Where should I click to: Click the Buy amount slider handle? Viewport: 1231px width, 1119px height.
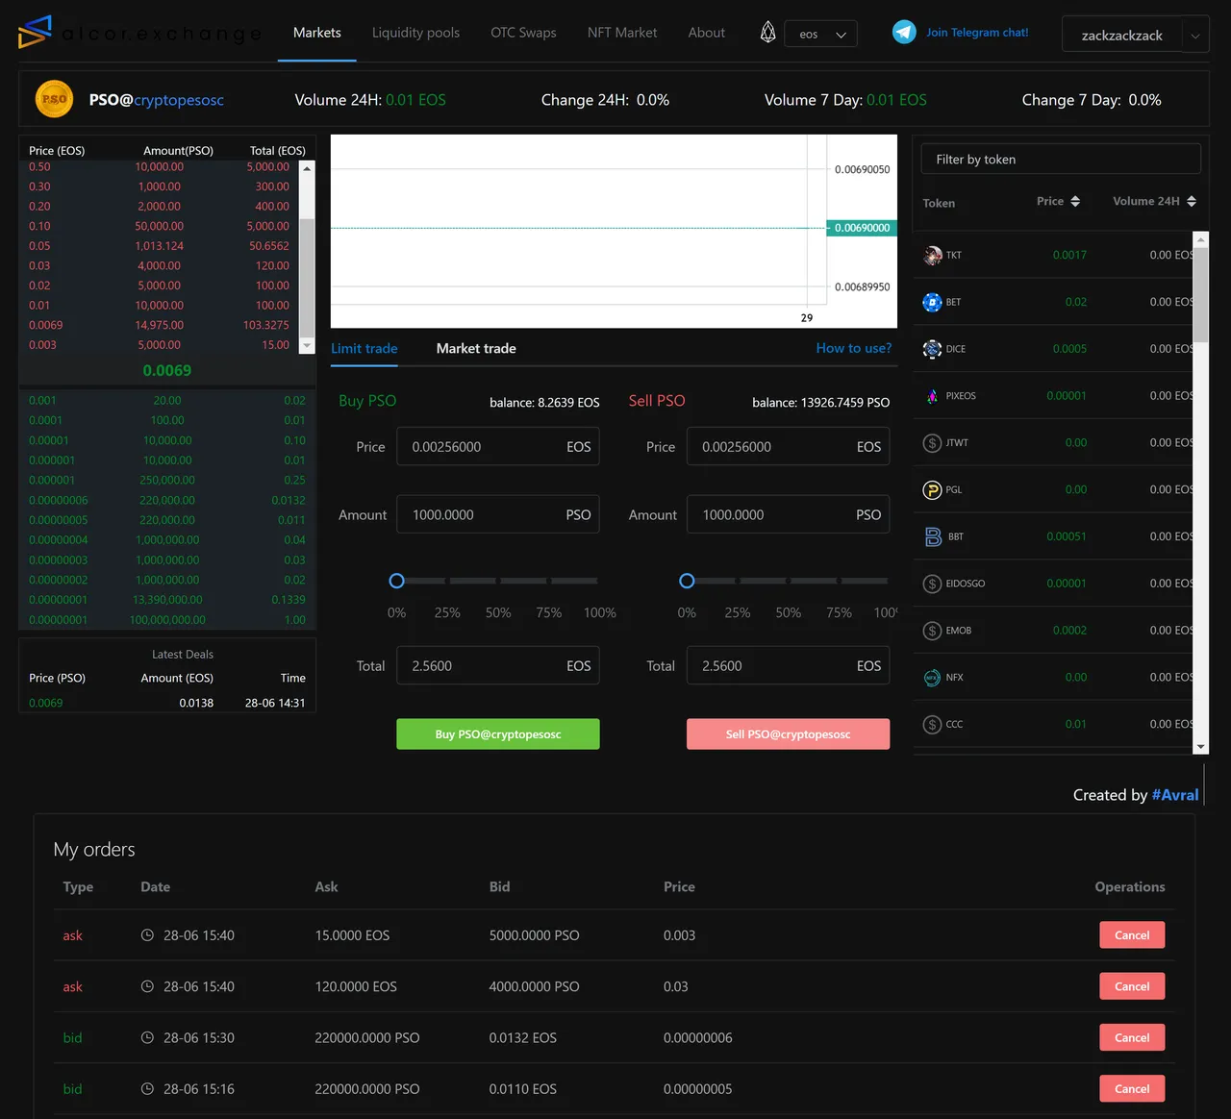coord(396,581)
